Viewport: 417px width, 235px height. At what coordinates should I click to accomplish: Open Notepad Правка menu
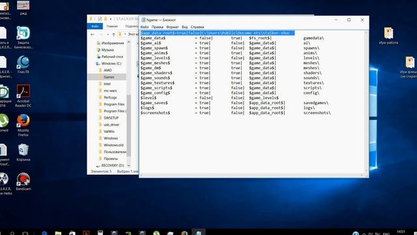coord(157,27)
